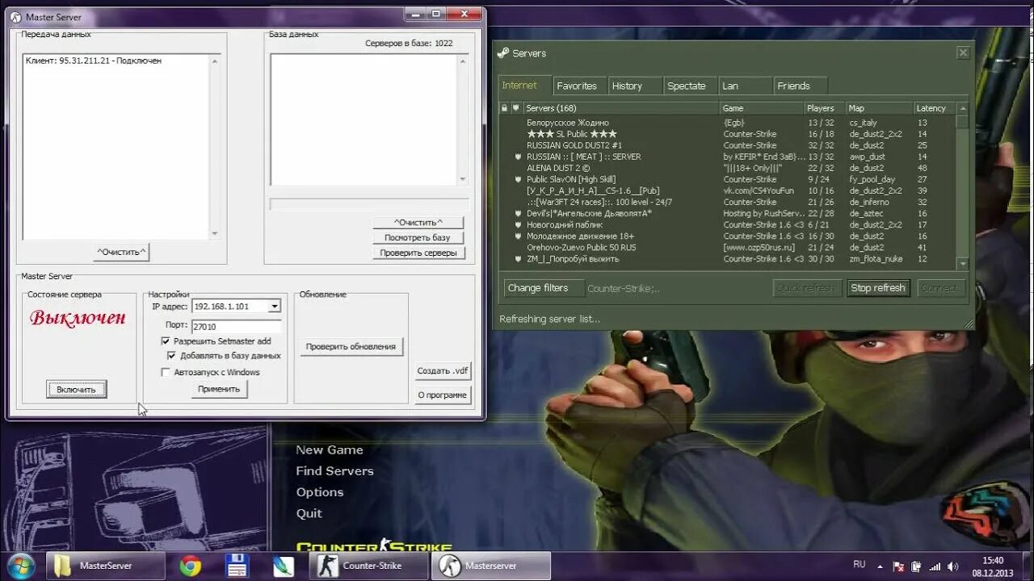Switch to the Friends tab
The height and width of the screenshot is (581, 1034).
tap(800, 86)
